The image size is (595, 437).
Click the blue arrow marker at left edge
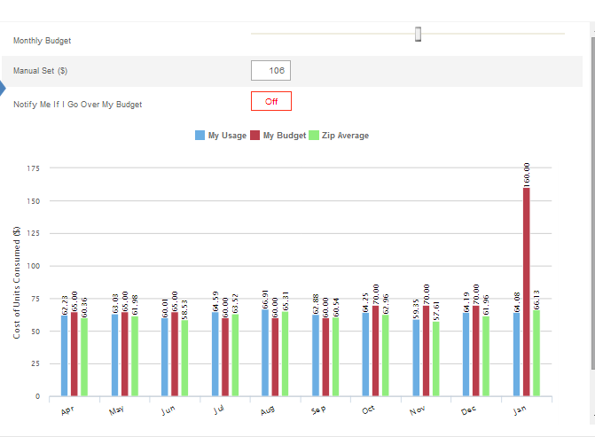pos(3,88)
